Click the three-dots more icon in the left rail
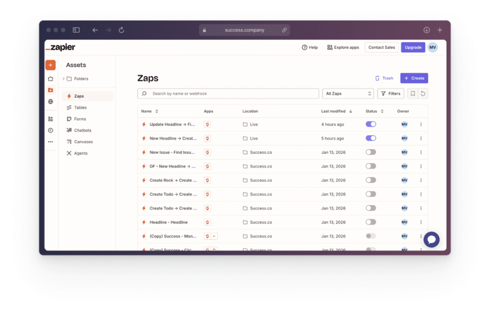 (x=51, y=142)
